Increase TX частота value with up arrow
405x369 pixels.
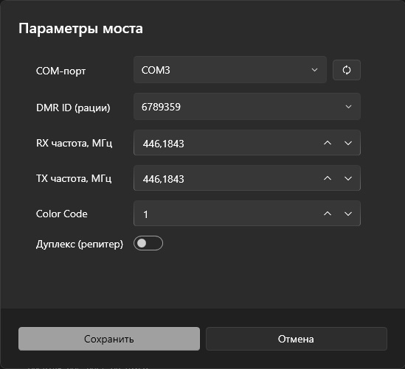[328, 178]
